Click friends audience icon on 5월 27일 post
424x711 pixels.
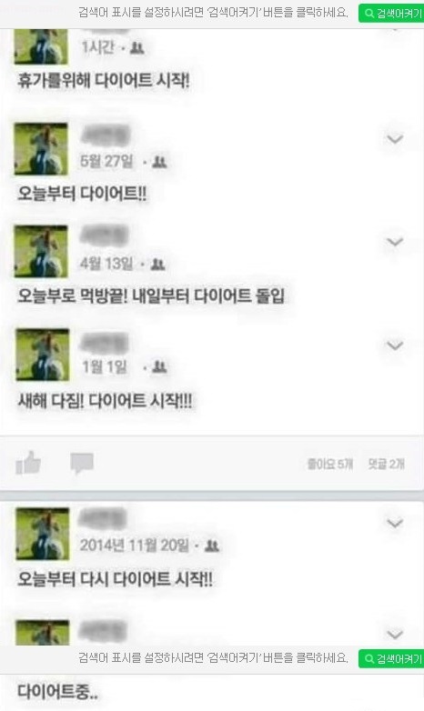159,162
